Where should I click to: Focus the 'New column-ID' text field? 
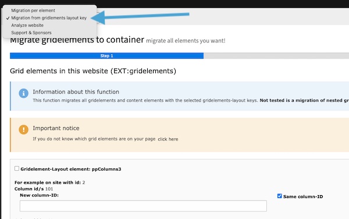pyautogui.click(x=143, y=206)
